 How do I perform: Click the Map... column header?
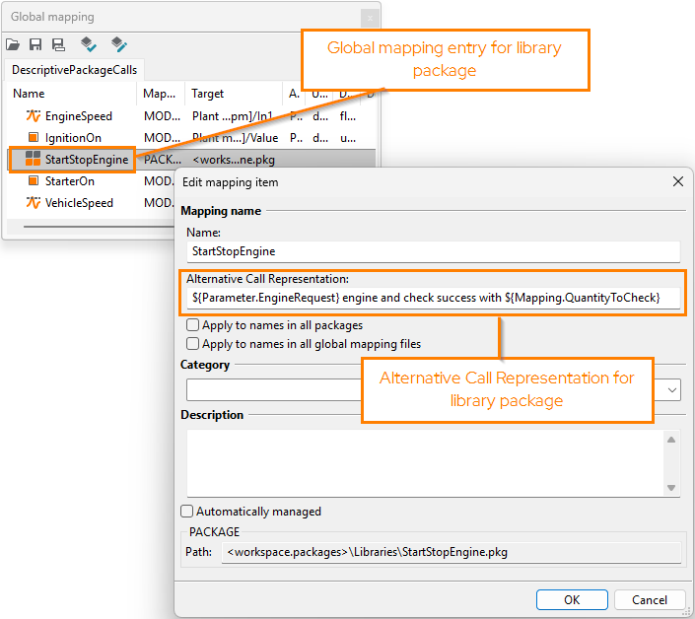[161, 94]
